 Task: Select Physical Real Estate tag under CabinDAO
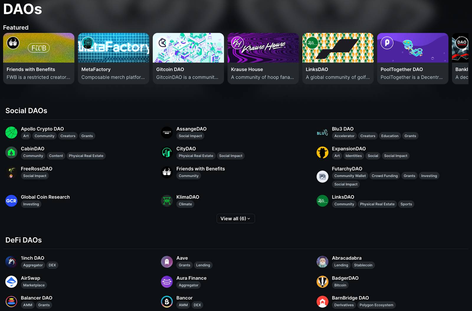[x=86, y=156]
